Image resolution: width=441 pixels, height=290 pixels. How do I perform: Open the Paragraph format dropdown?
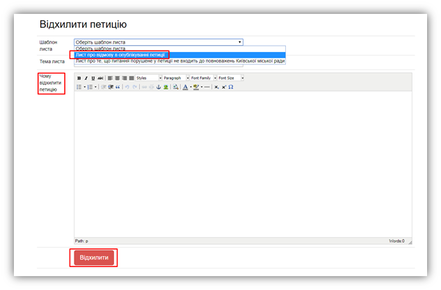(175, 78)
